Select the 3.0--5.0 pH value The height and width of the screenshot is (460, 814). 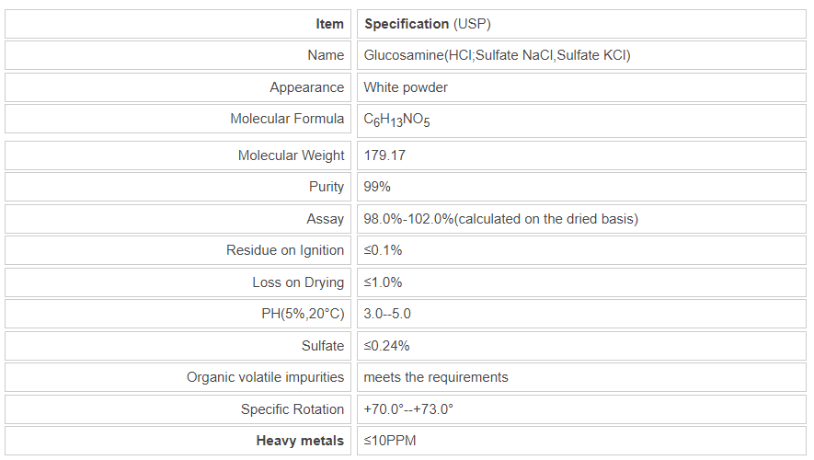pyautogui.click(x=387, y=314)
